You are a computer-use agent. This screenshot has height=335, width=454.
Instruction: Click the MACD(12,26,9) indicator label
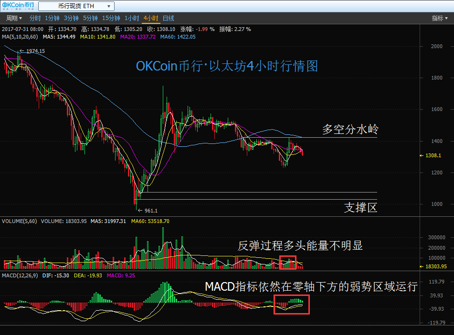(x=21, y=275)
